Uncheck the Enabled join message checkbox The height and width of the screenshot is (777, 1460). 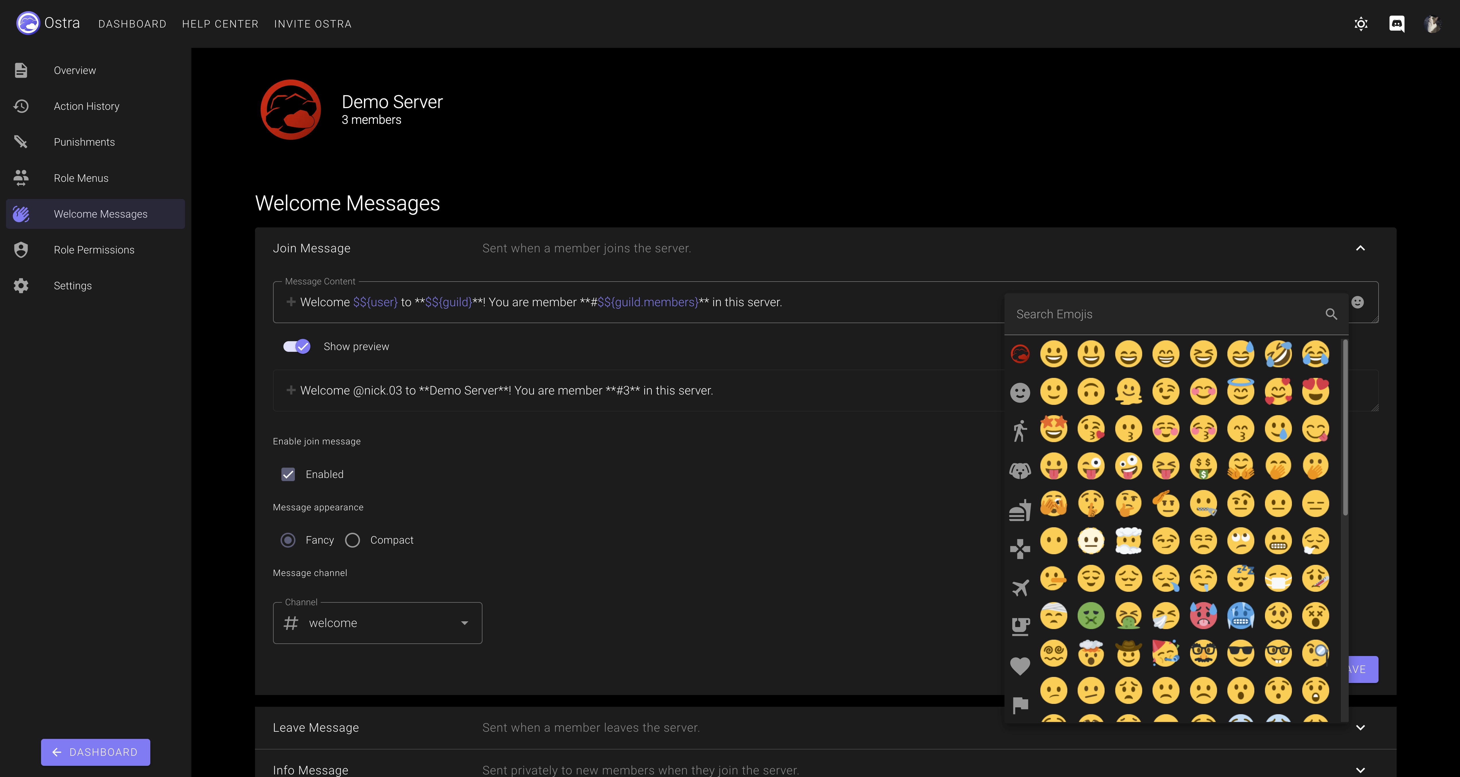[x=289, y=474]
